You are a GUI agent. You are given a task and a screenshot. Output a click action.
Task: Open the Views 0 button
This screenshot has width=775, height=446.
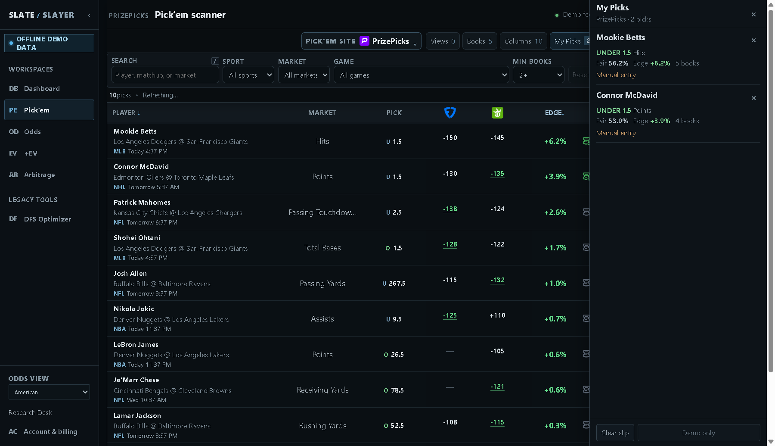443,41
